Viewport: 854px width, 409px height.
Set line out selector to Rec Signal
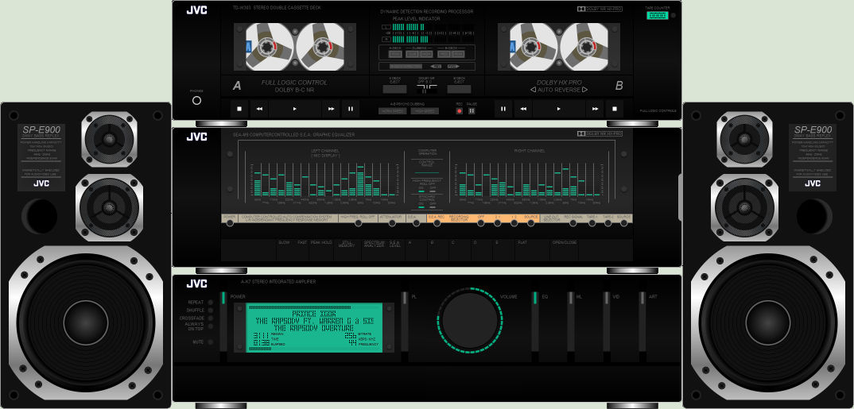click(573, 223)
